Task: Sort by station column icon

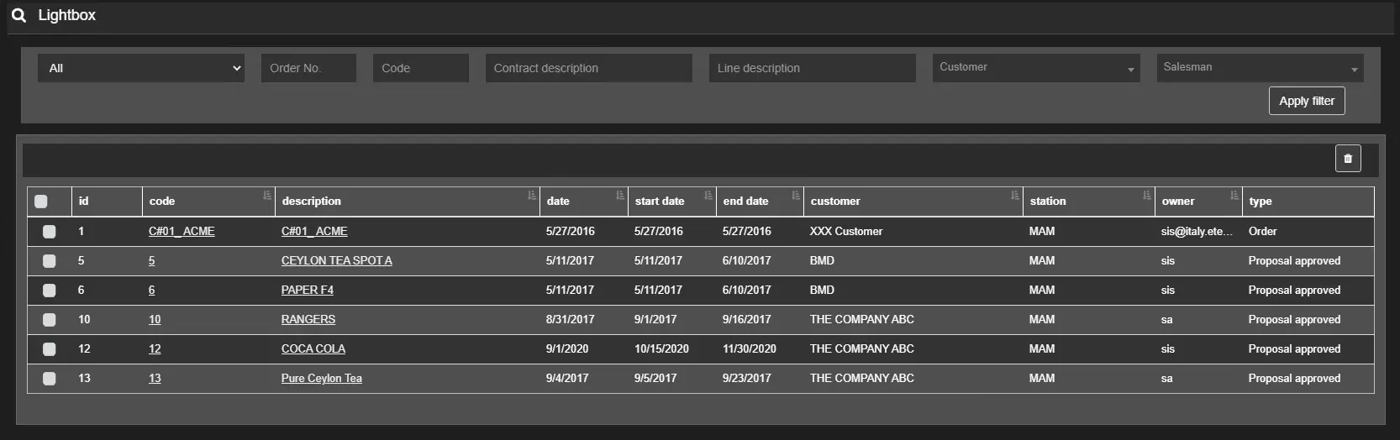Action: coord(1146,196)
